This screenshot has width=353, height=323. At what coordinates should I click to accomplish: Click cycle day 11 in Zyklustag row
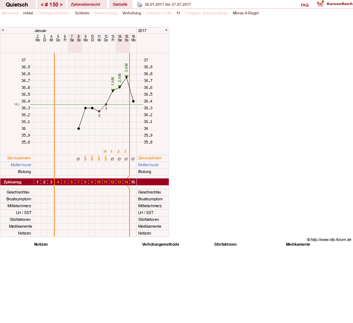105,182
